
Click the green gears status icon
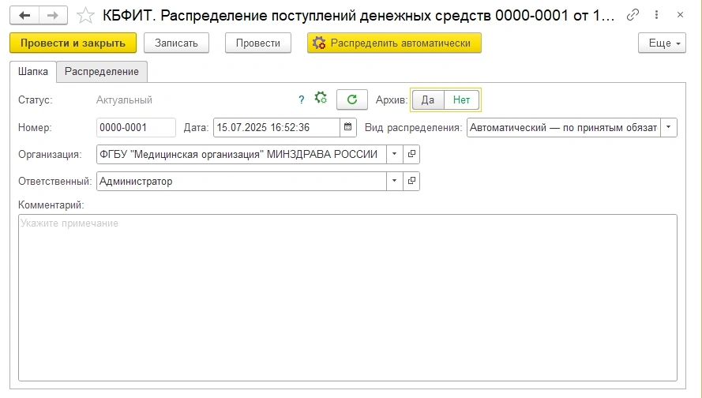coord(321,98)
